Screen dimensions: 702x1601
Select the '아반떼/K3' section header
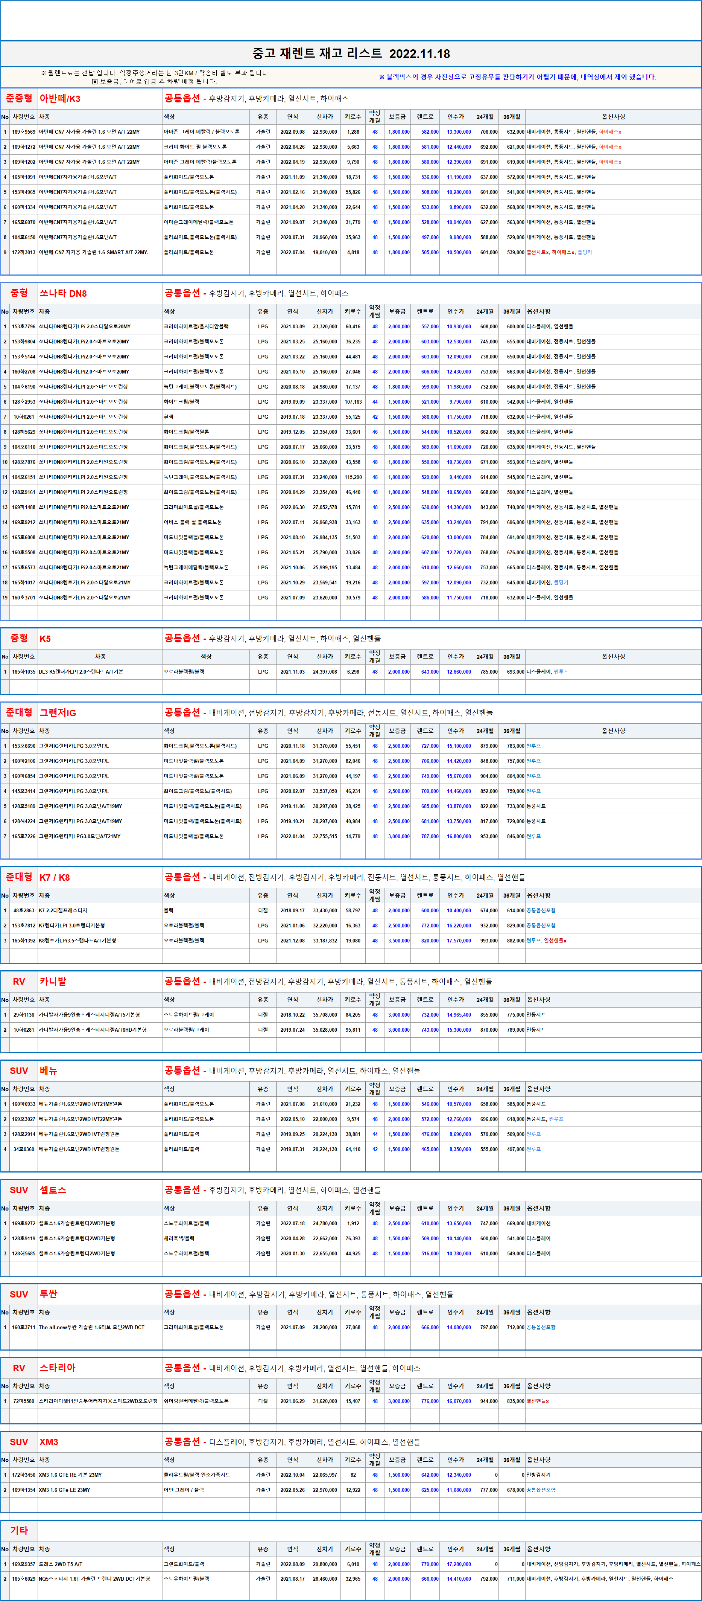(60, 99)
